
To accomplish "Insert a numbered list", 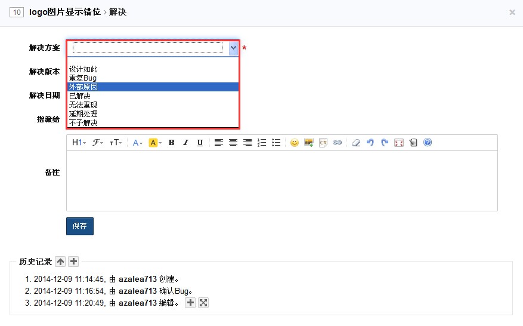I will (x=262, y=143).
